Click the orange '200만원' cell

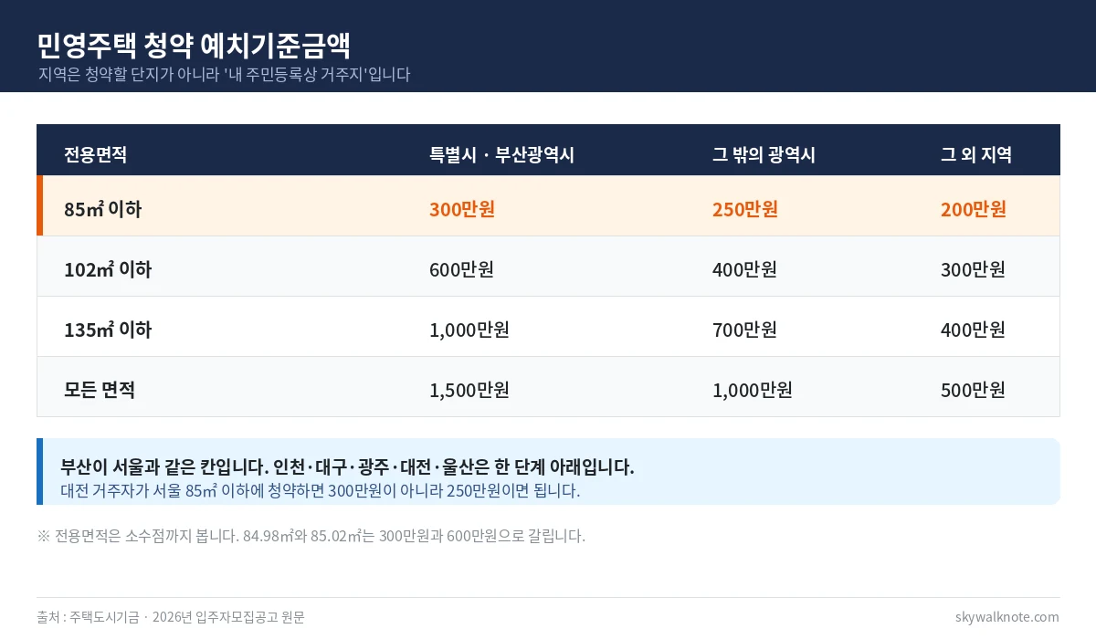coord(974,209)
